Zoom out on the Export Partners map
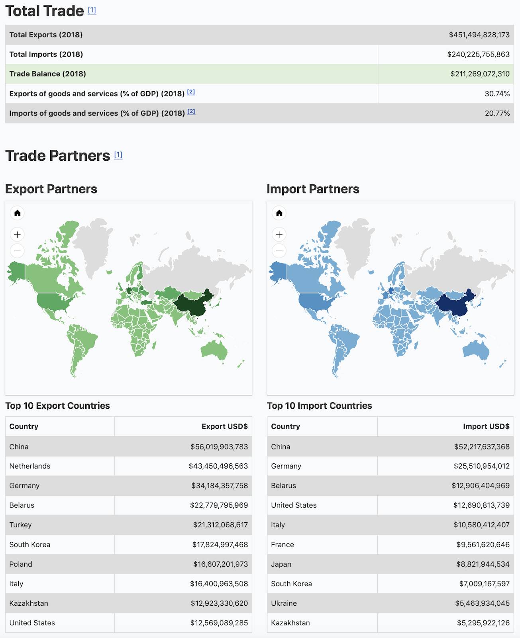The height and width of the screenshot is (638, 520). (17, 251)
